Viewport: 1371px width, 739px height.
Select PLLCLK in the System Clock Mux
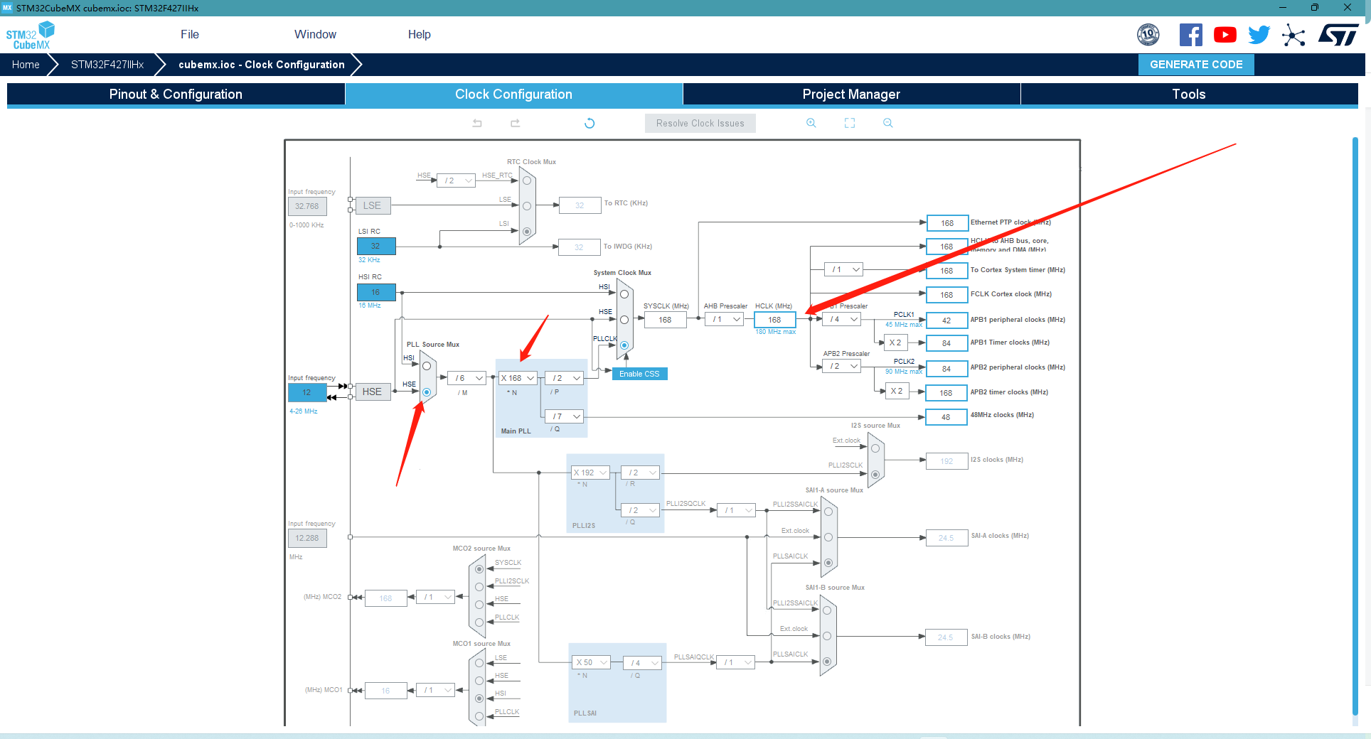point(624,345)
